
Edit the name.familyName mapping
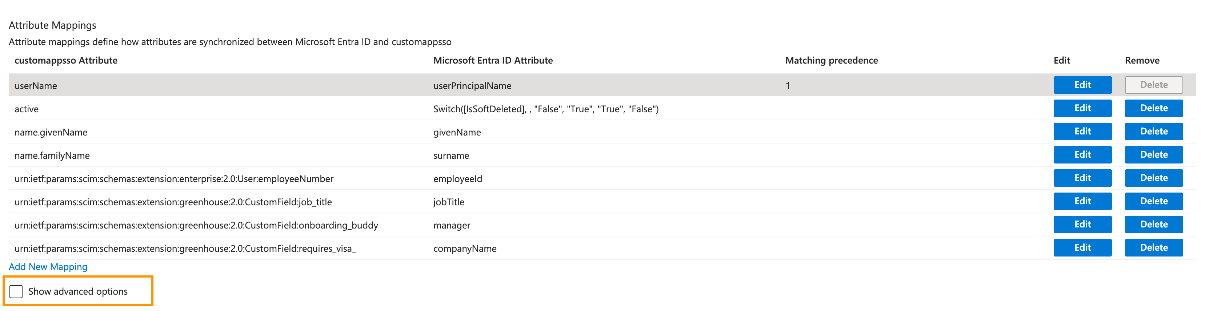[x=1082, y=155]
